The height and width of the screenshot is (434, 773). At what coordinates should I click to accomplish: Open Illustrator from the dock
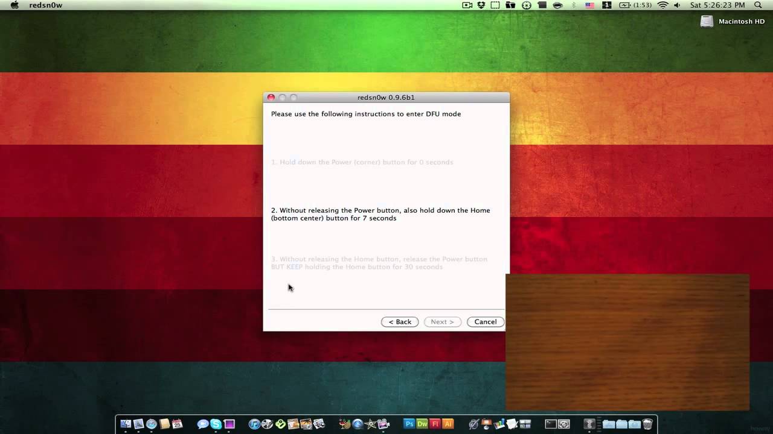tap(448, 424)
